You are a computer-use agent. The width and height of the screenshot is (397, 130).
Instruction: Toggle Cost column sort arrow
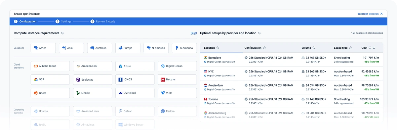374,48
